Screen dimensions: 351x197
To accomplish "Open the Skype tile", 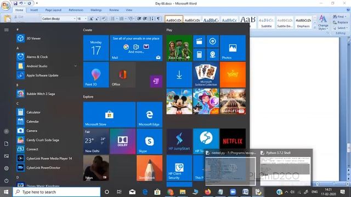I will 149,141.
